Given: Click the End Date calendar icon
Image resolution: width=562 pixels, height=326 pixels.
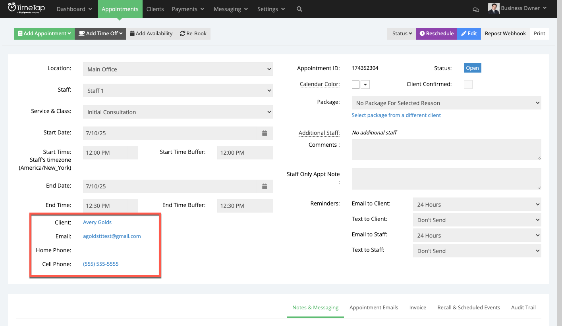Looking at the screenshot, I should [x=265, y=186].
